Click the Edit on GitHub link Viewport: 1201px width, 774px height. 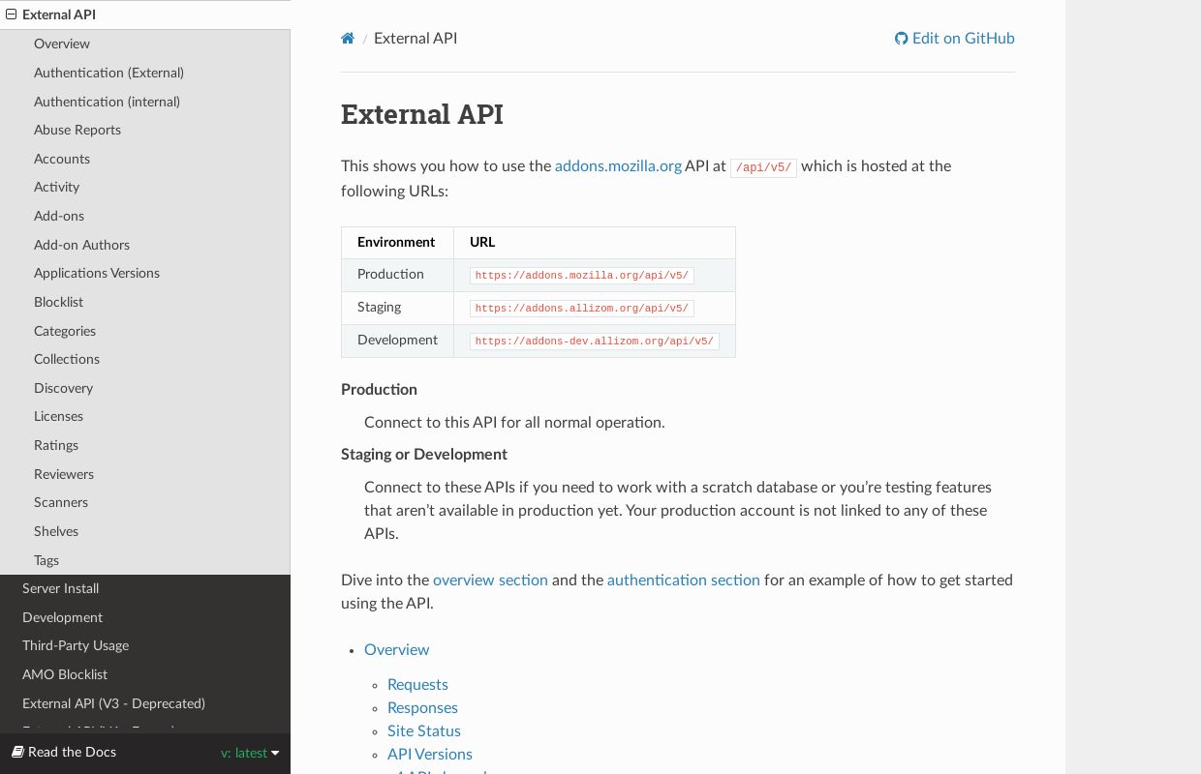tap(955, 39)
